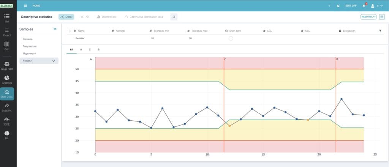Select the B chart tab

(98, 50)
